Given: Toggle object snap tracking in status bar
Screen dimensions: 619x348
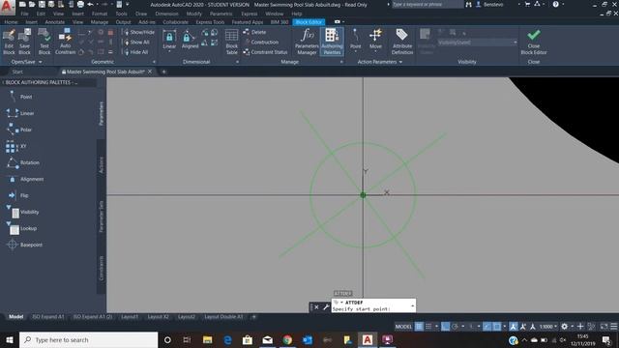Looking at the screenshot, I should pos(487,327).
